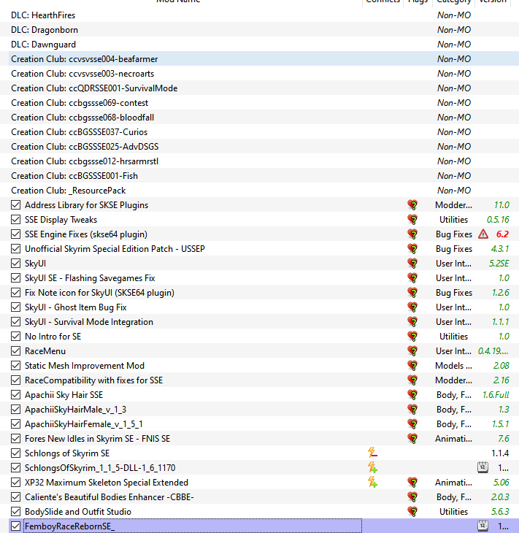This screenshot has width=519, height=533.
Task: Click the Utilities category for No Intro for SE
Action: [454, 337]
